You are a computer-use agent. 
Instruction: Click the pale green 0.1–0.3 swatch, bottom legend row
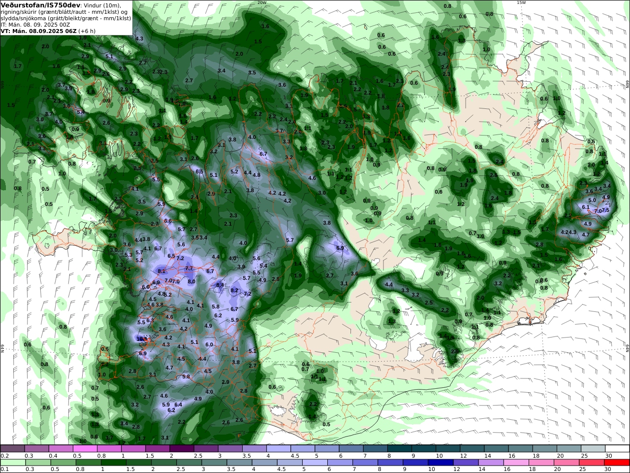pyautogui.click(x=13, y=463)
